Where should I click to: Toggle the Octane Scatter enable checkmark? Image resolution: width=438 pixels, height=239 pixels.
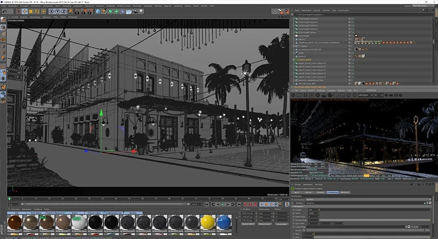(352, 60)
